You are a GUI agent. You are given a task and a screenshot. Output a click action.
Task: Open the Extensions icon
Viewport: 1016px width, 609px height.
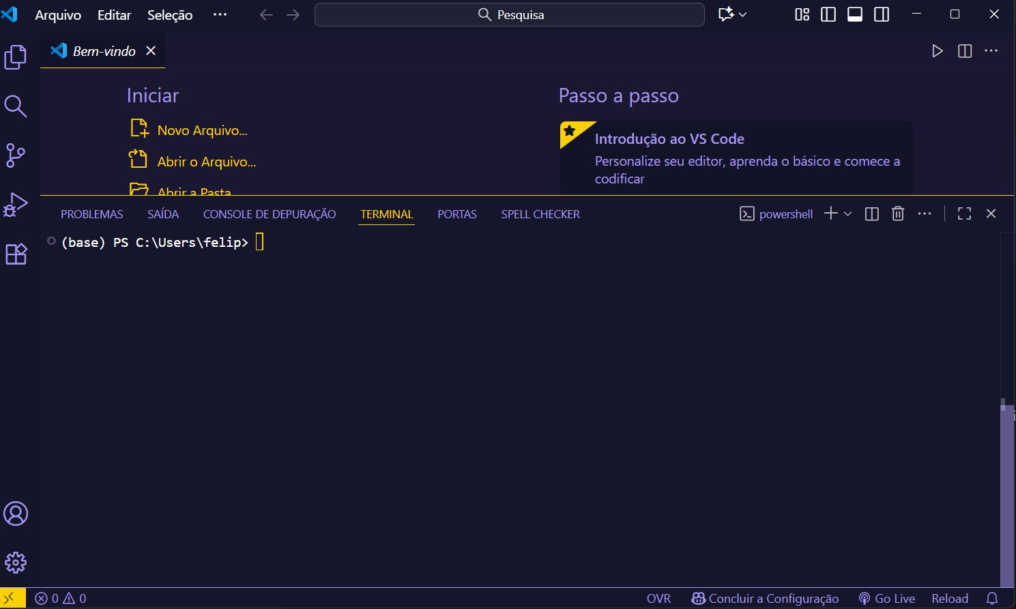coord(15,253)
